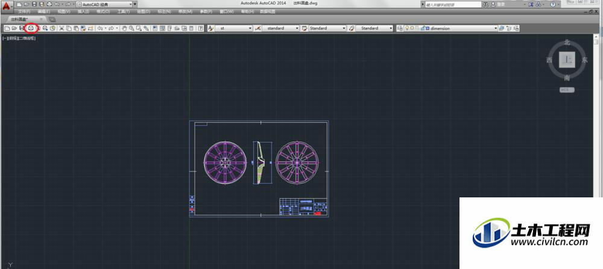Open the Dimension Style manager icon

pyautogui.click(x=257, y=28)
